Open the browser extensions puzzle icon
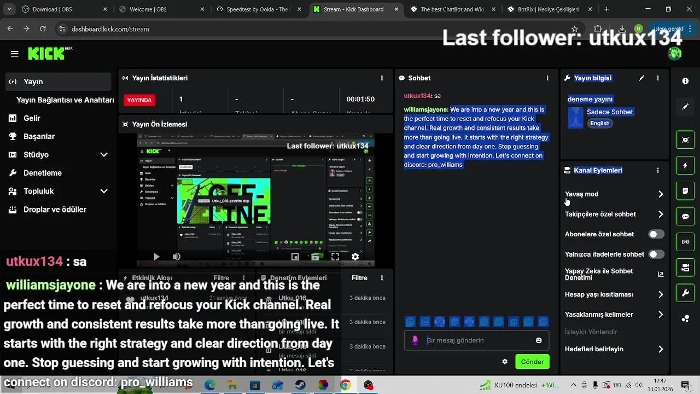This screenshot has height=394, width=700. pos(598,29)
